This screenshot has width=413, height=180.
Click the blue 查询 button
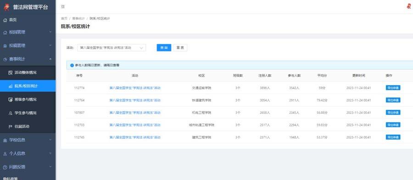pyautogui.click(x=164, y=48)
